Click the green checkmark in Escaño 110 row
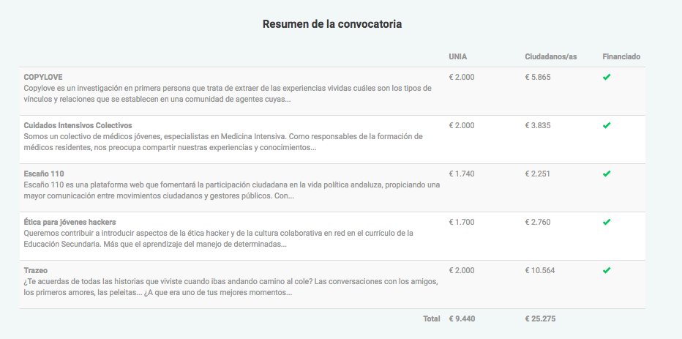682x339 pixels. [x=607, y=174]
